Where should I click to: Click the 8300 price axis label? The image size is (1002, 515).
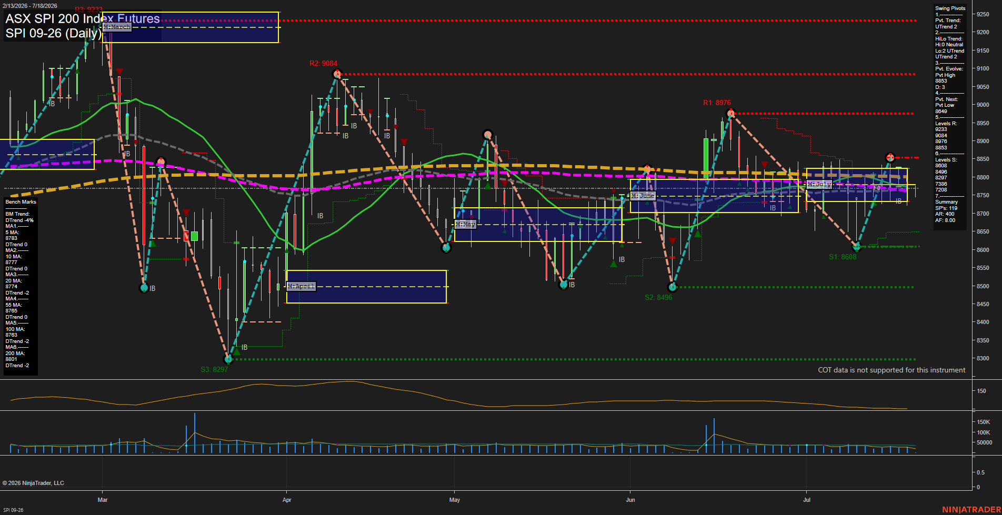click(x=983, y=358)
